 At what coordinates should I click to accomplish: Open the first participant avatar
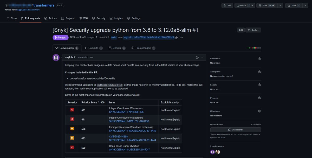(x=213, y=152)
